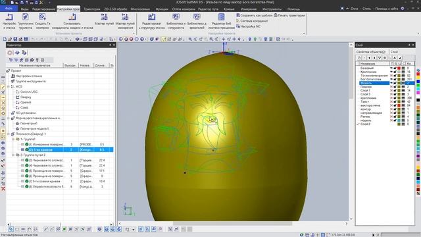Toggle visibility of the Крепление layer
Screen dimensions: 421x237
point(391,72)
